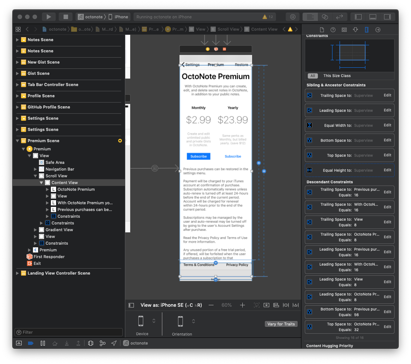Viewport: 411px width, 364px height.
Task: Open the Quick Help inspector
Action: click(333, 30)
